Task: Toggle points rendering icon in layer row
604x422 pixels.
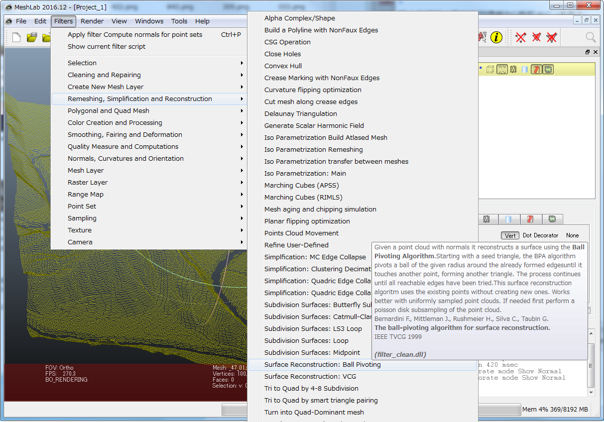Action: pos(502,70)
